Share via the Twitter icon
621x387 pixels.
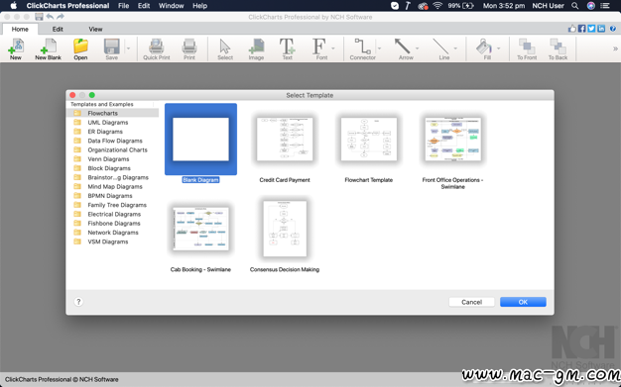tap(591, 29)
